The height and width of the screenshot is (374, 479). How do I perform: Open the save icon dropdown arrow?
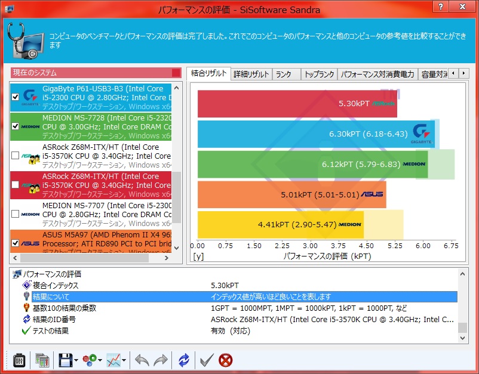76,360
